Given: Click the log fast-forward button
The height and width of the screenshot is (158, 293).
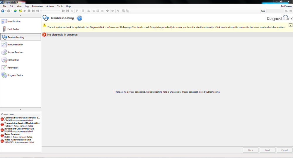Looking at the screenshot, I should pos(64,11).
